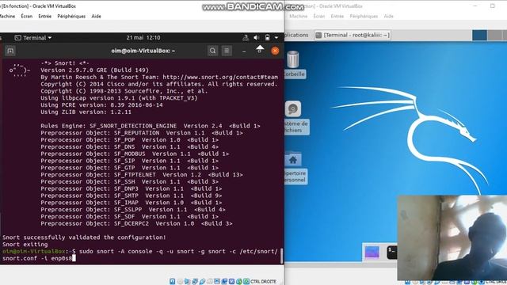This screenshot has height=285, width=507.
Task: Click the display indicator in left VirtualBox status bar
Action: coord(217,282)
